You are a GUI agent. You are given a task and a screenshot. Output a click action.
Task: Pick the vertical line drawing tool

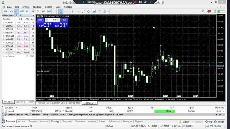point(73,11)
